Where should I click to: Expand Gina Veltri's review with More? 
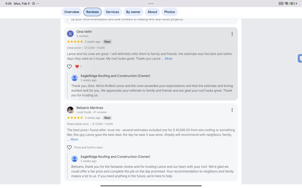click(169, 58)
